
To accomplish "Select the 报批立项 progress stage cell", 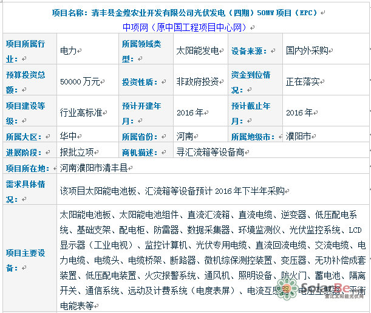I will 77,151.
